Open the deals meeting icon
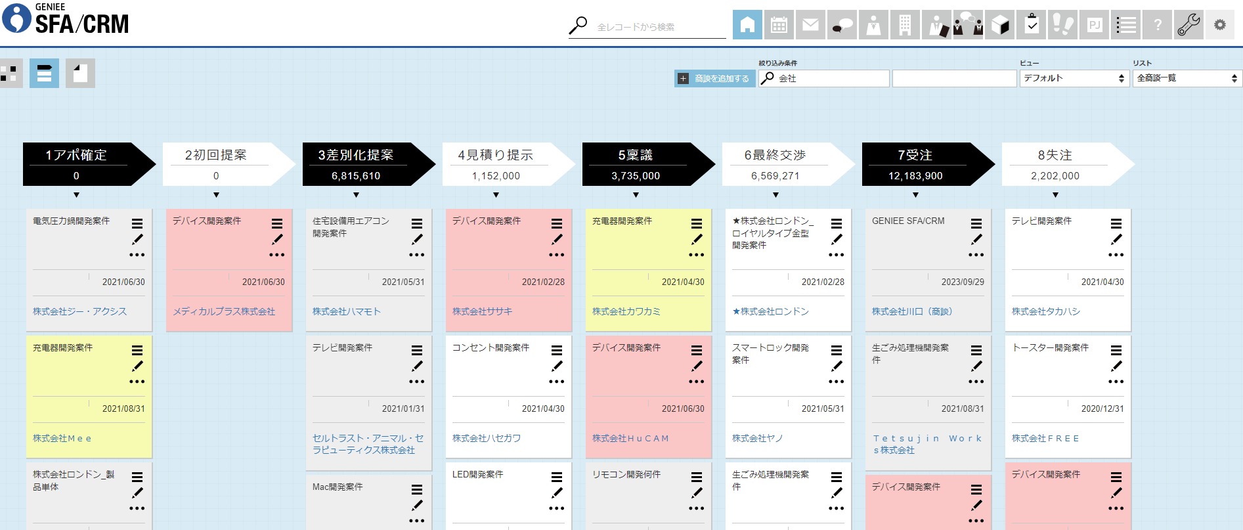 coord(968,25)
